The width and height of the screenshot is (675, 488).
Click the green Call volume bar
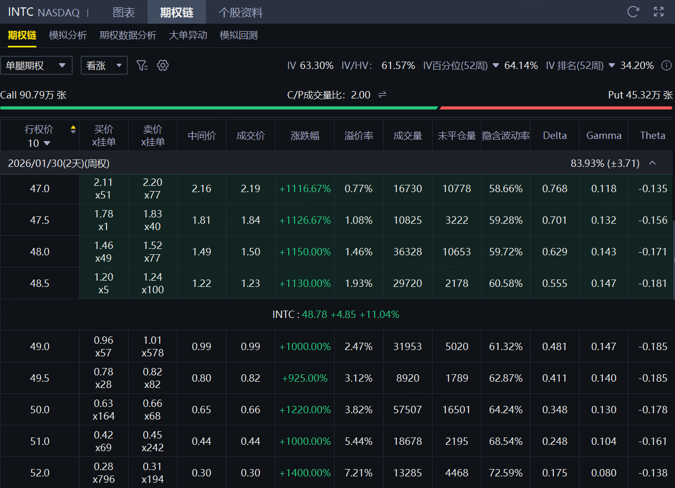coord(219,107)
